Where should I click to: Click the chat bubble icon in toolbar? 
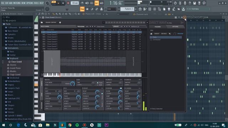[x=204, y=3]
